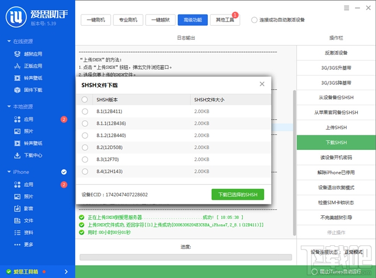Click 检查SIM卡锁状态 operation

[336, 202]
